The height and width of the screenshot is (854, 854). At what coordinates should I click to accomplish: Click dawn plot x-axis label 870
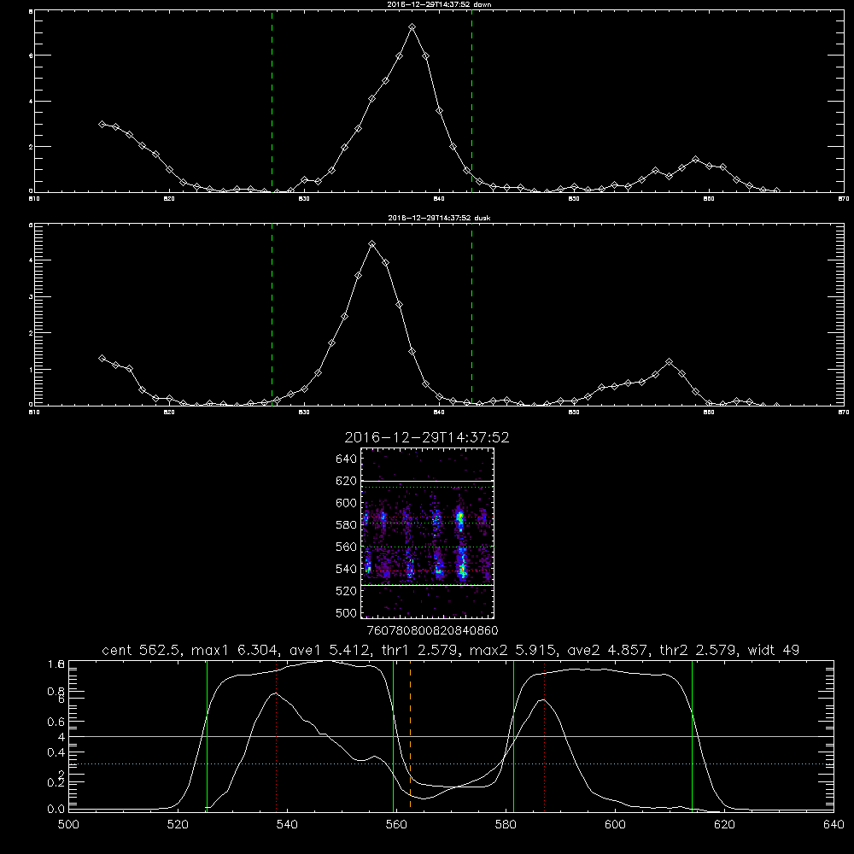point(844,199)
